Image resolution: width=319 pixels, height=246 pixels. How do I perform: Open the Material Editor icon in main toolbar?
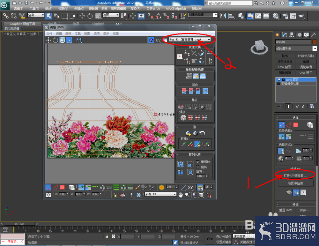276,16
